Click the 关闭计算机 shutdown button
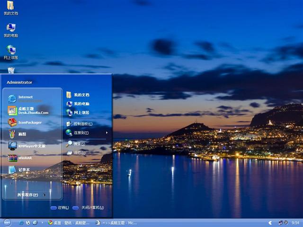The height and width of the screenshot is (227, 303). (88, 208)
